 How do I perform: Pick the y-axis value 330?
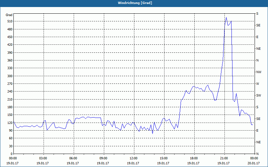[10, 68]
